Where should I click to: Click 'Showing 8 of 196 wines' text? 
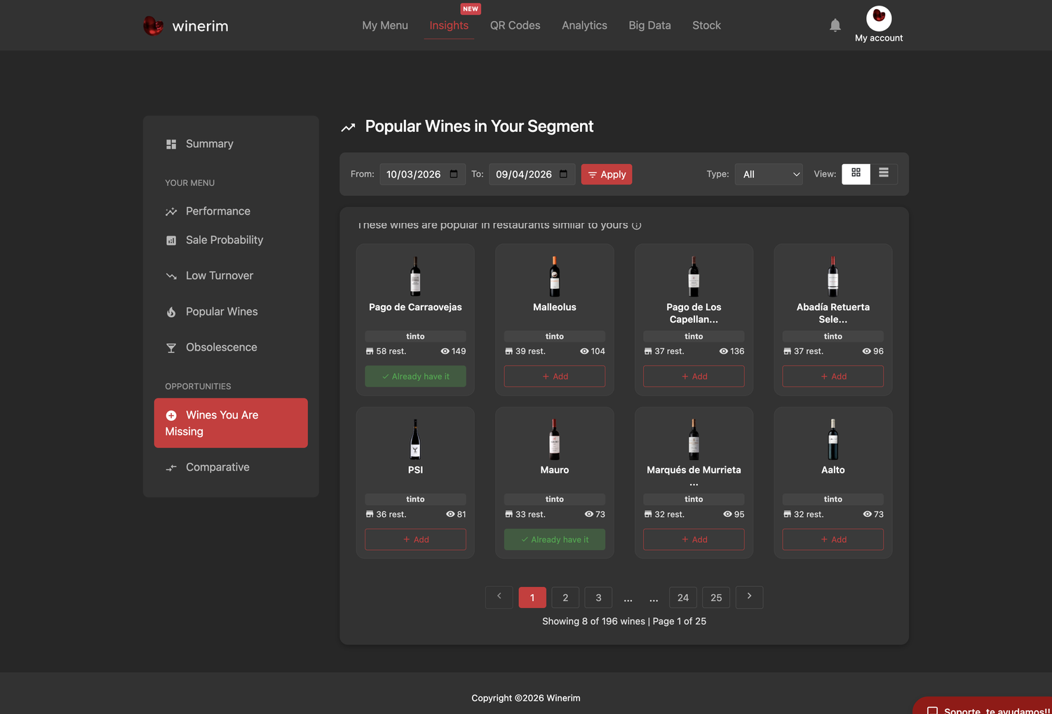[x=593, y=621]
